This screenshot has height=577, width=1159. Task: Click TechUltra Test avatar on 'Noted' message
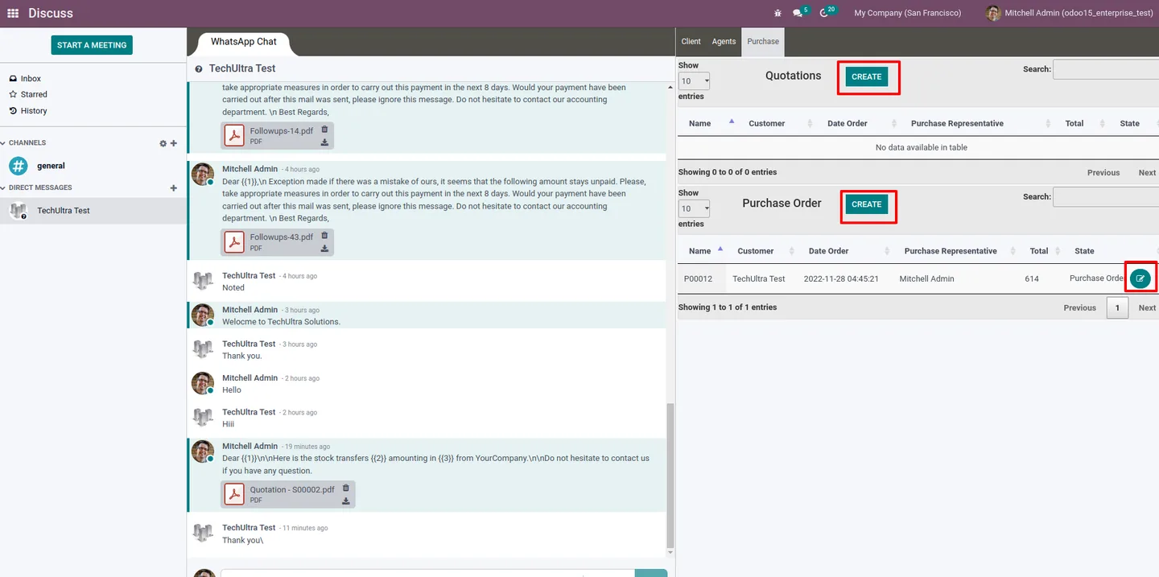point(203,281)
